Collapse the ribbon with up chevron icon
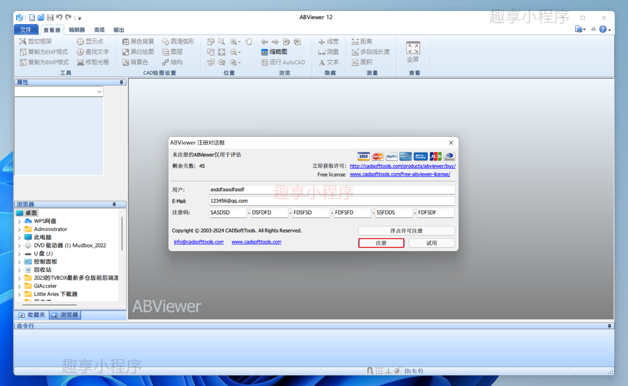628x386 pixels. (593, 29)
